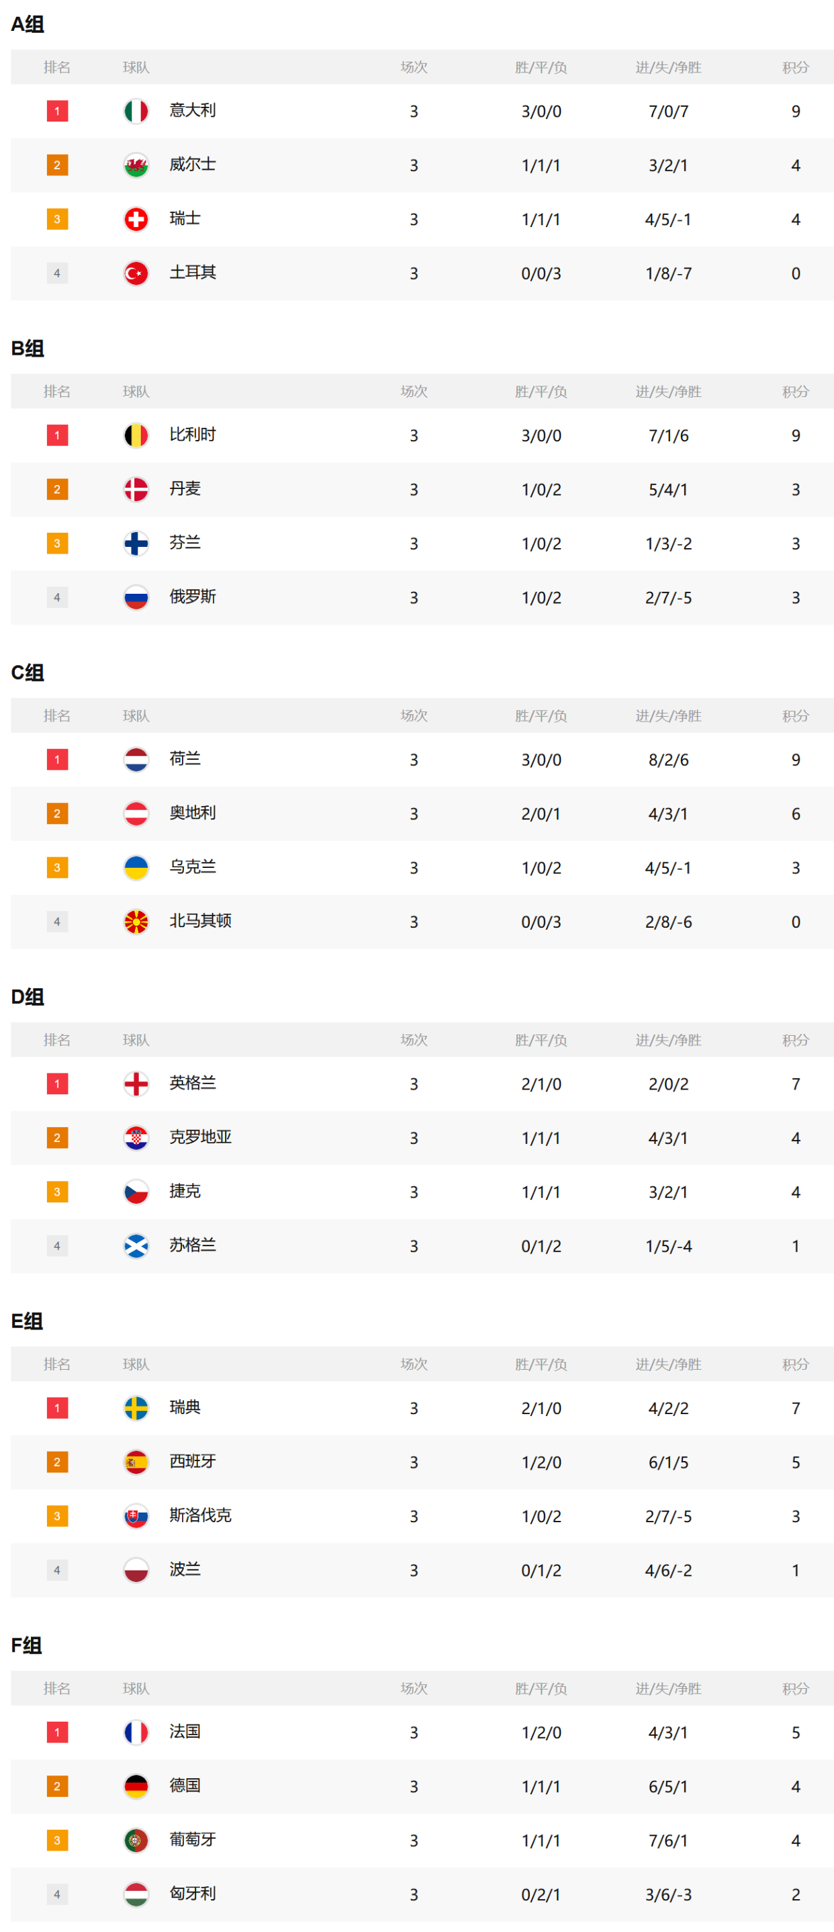
Task: Open the 意大利 team link
Action: click(x=192, y=111)
